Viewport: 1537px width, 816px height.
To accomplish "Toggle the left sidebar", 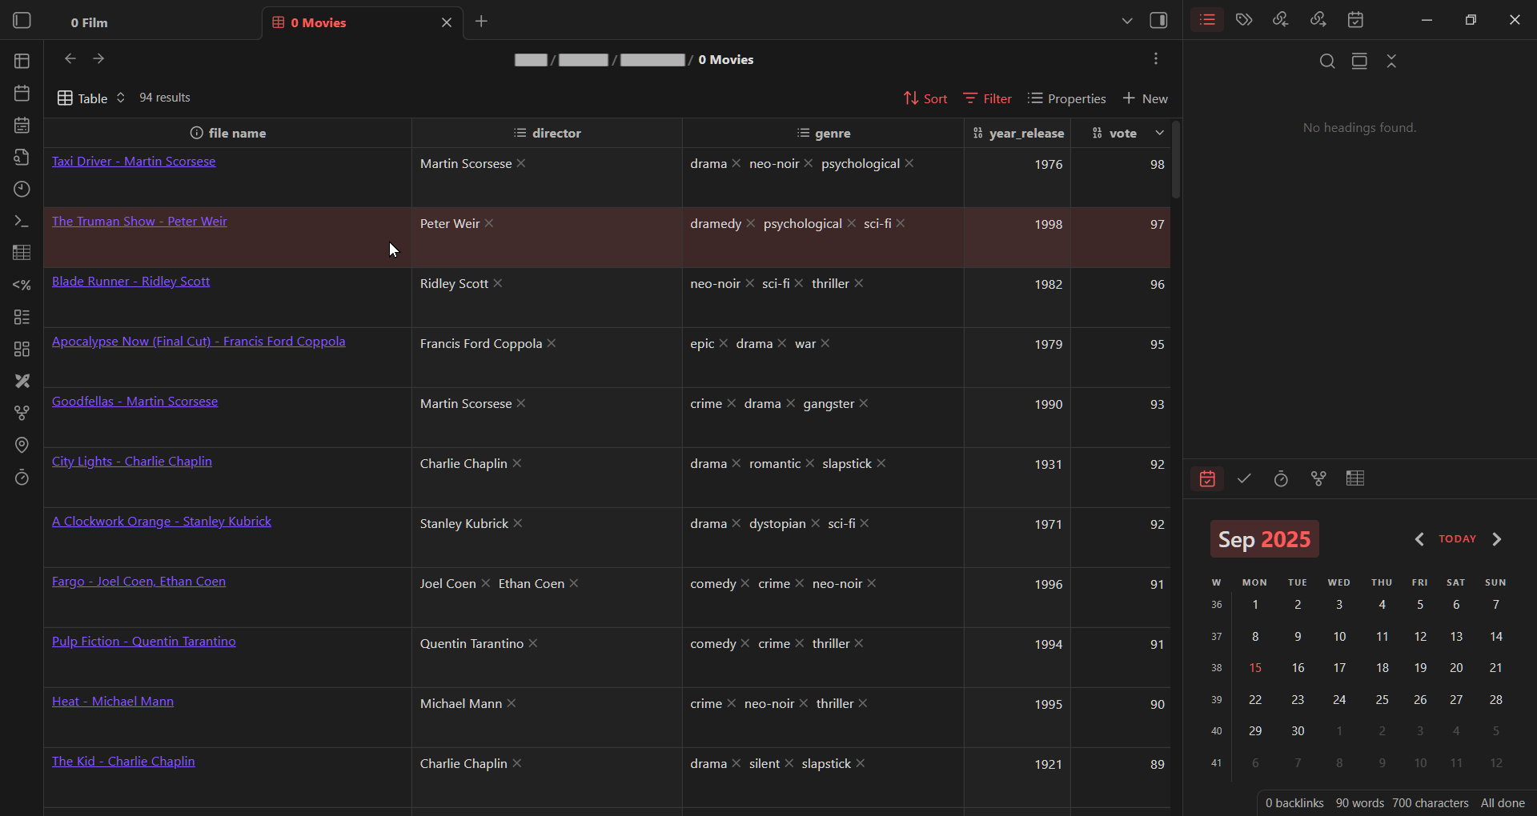I will (22, 21).
